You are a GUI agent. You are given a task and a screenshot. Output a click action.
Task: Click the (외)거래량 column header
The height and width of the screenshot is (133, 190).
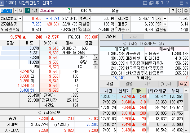point(157,91)
